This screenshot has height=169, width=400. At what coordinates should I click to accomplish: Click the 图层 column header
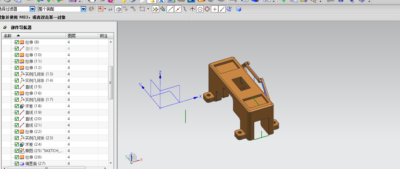[82, 36]
